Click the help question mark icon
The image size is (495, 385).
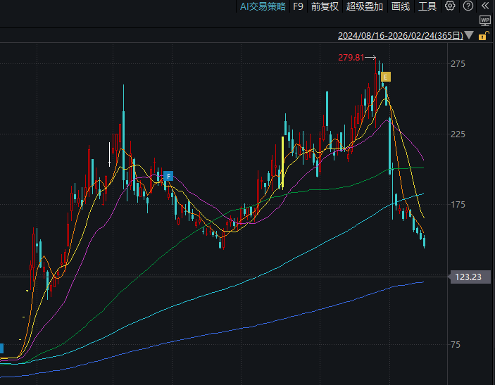click(x=468, y=6)
